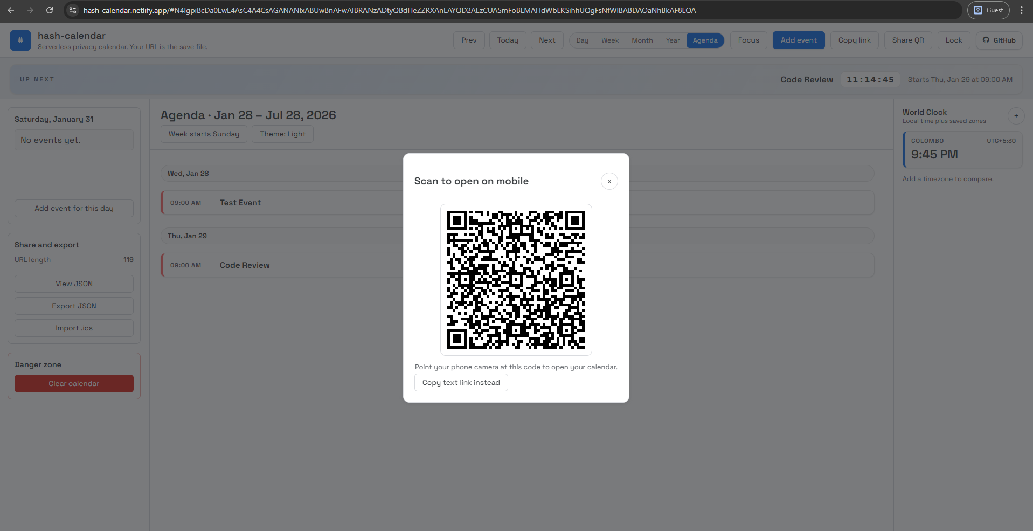The width and height of the screenshot is (1033, 531).
Task: Select the Colombo world clock card
Action: 962,150
